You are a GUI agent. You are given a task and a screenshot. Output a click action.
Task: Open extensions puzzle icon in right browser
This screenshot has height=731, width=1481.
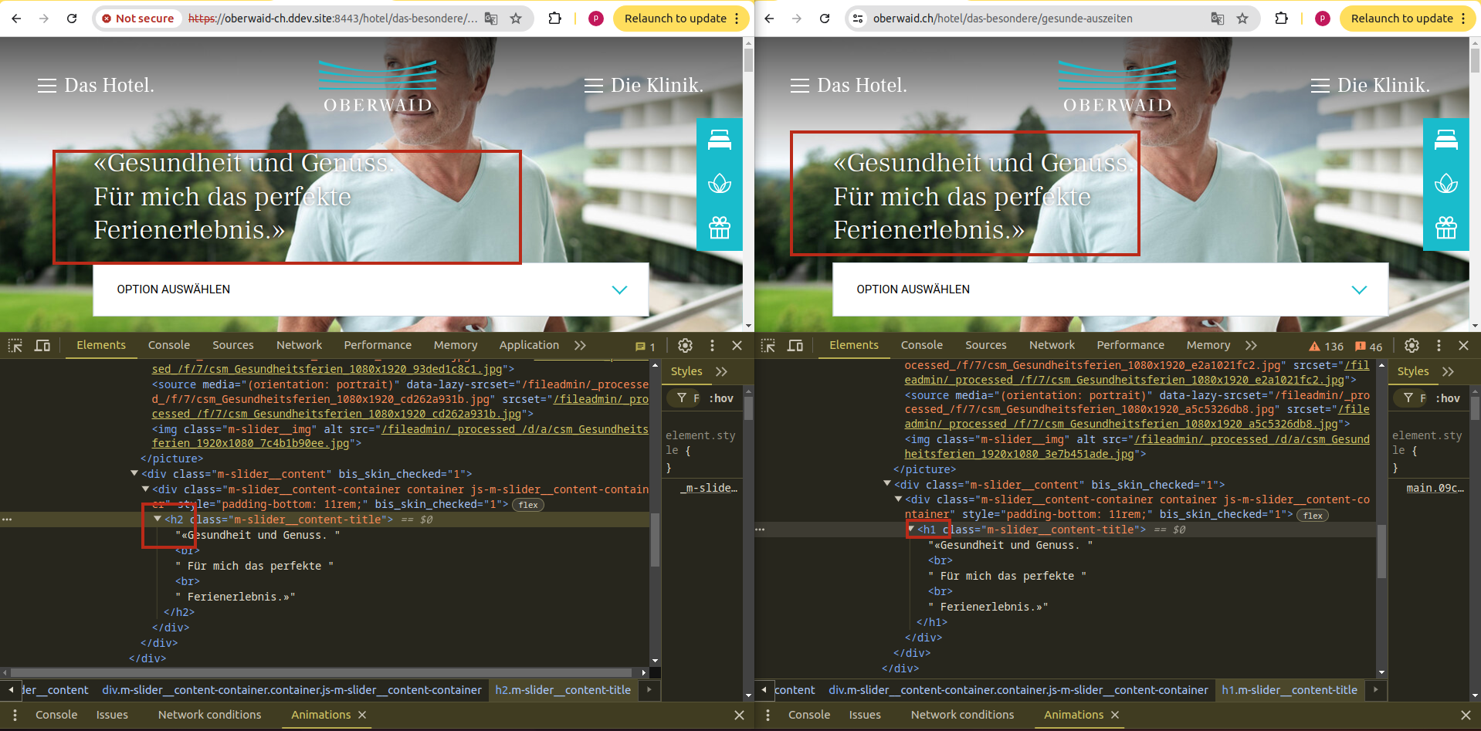1281,19
